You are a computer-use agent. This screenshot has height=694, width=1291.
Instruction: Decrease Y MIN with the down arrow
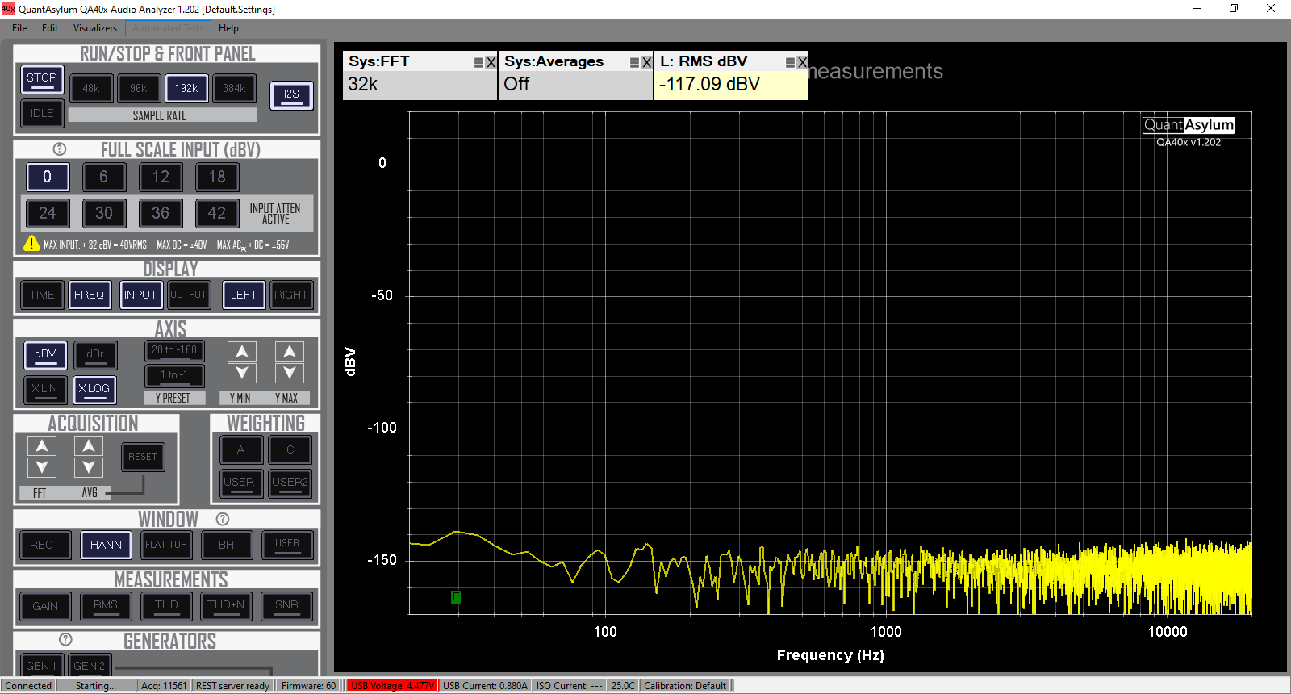(x=242, y=373)
